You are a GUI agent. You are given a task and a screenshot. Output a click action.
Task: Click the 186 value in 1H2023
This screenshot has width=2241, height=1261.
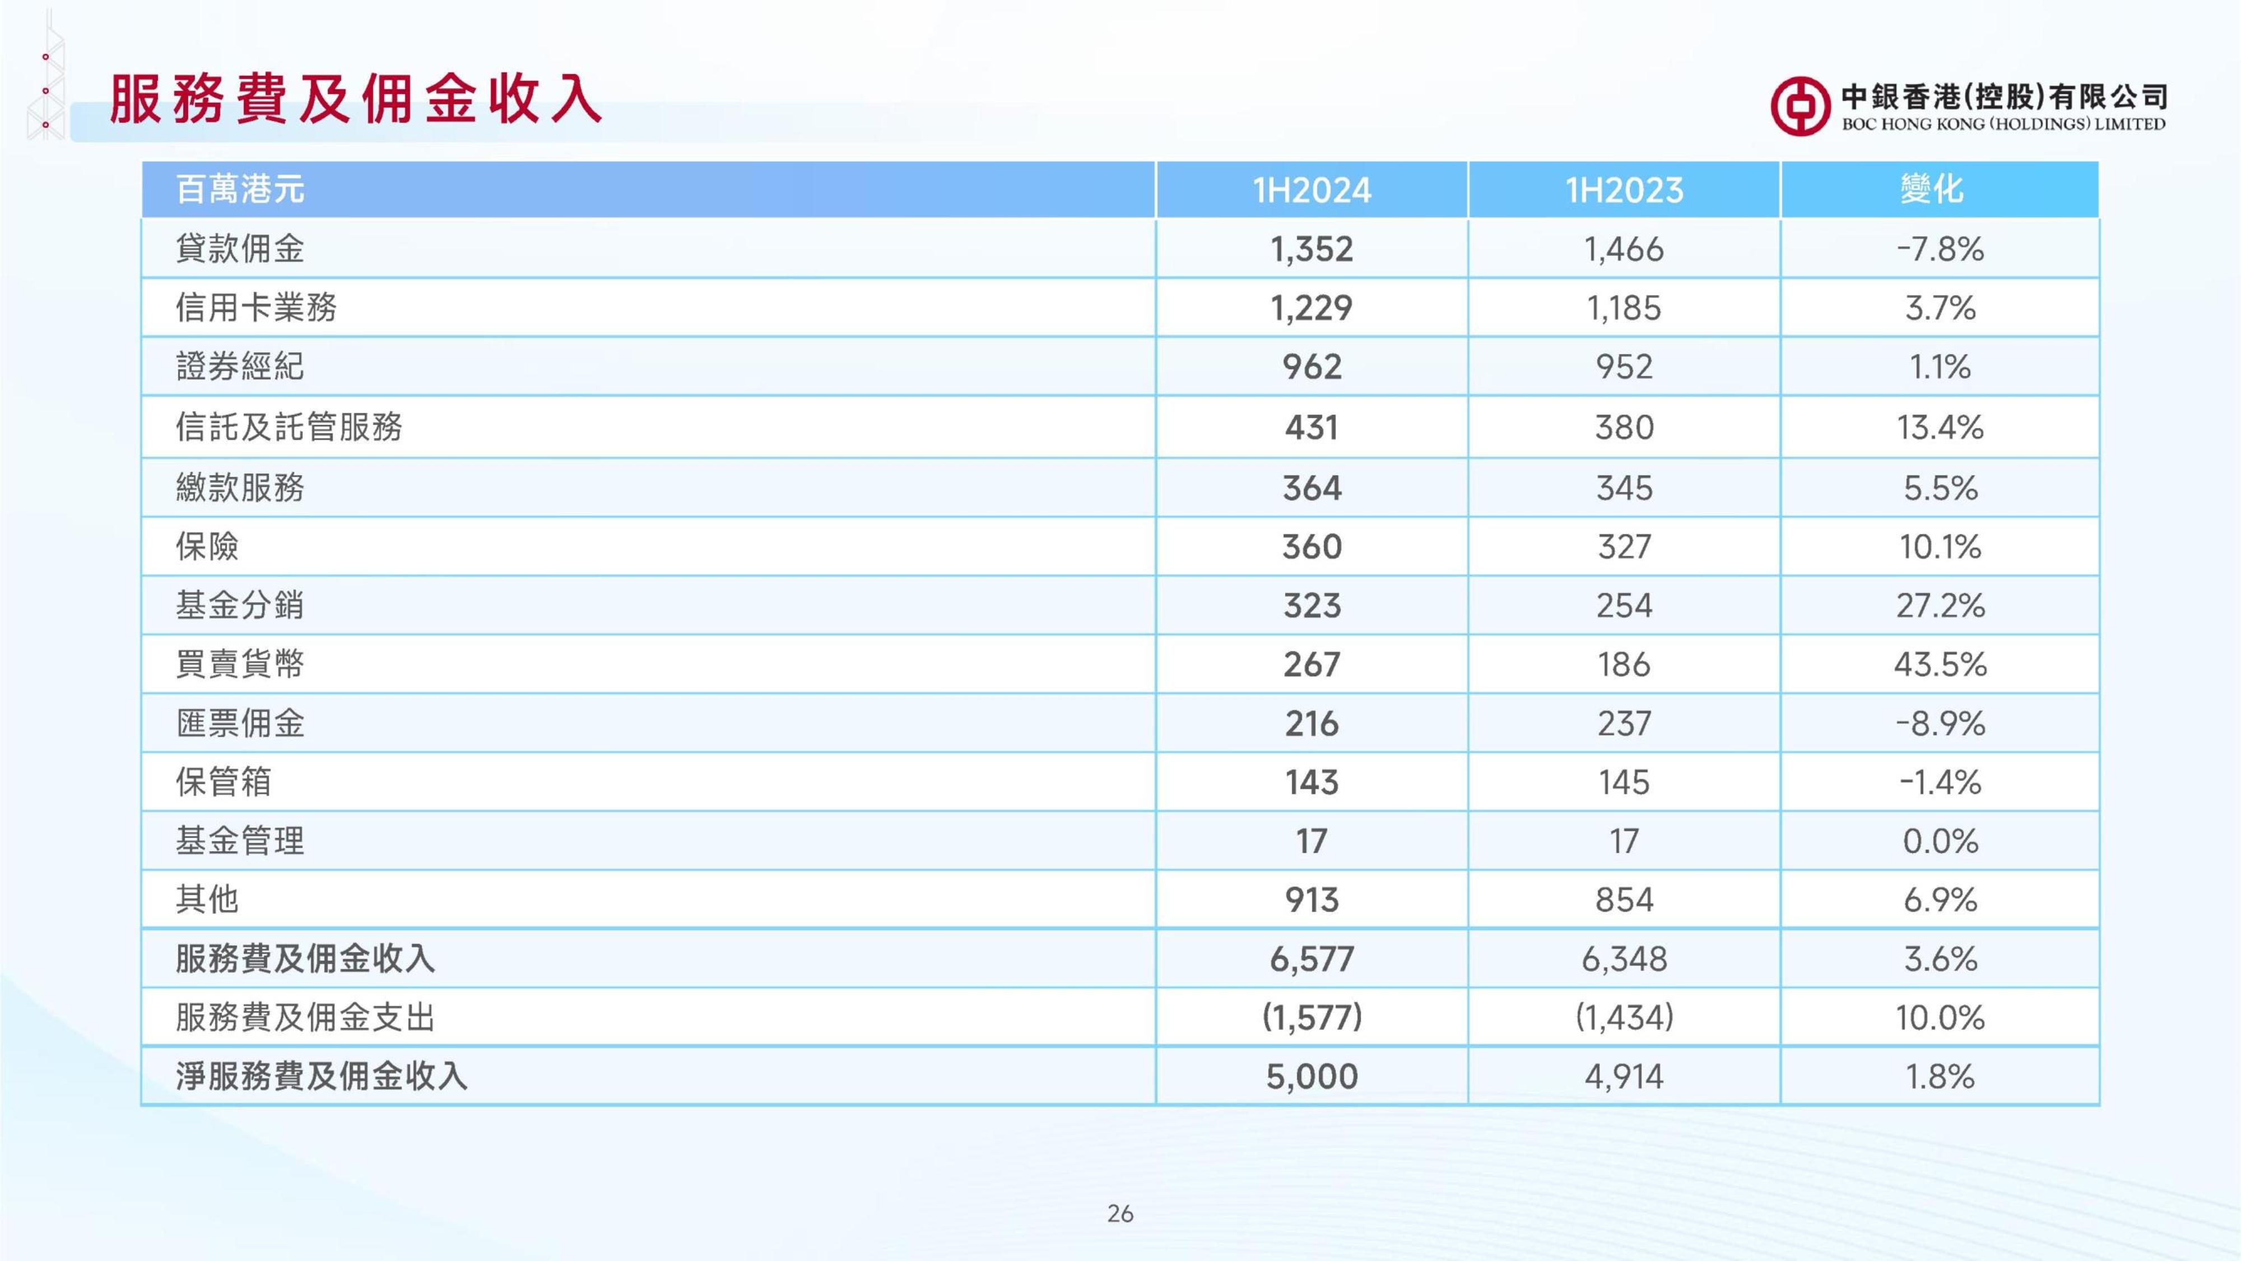(1624, 665)
